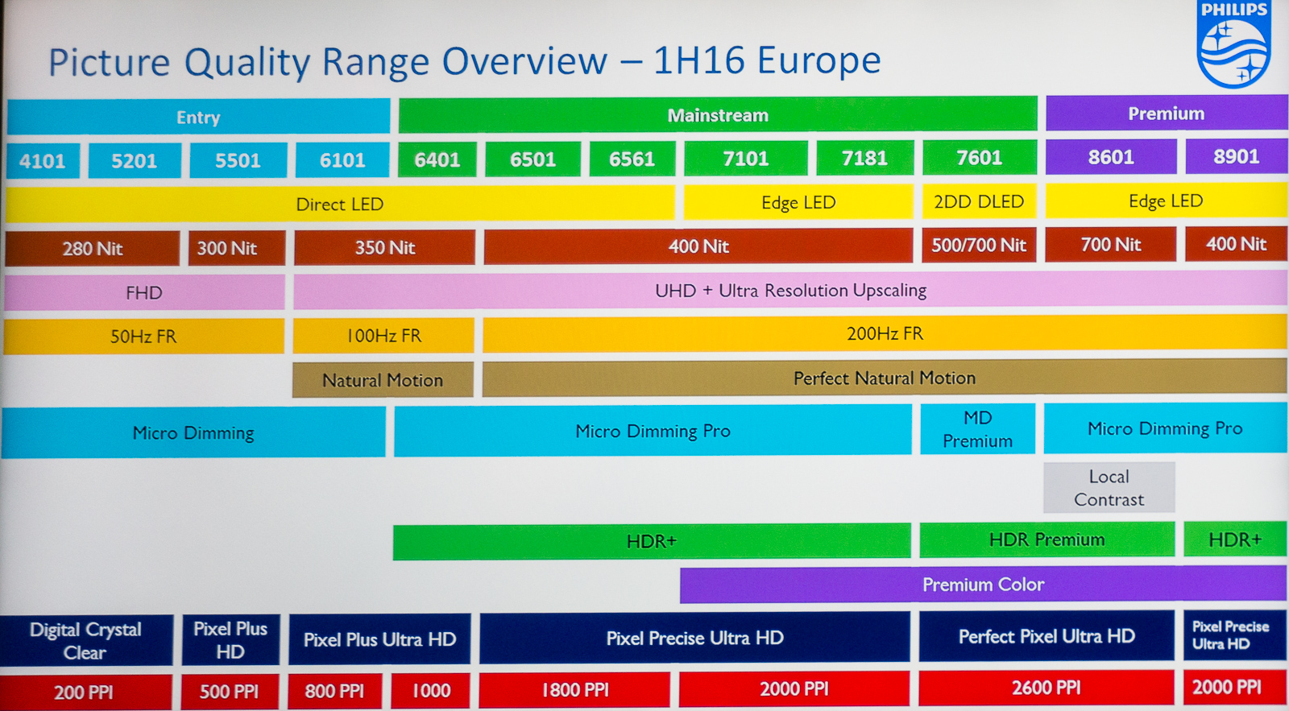Click small "Pixel Precise Ultra HD" cell beside Perfect Pixel
This screenshot has height=711, width=1289.
coord(1235,635)
